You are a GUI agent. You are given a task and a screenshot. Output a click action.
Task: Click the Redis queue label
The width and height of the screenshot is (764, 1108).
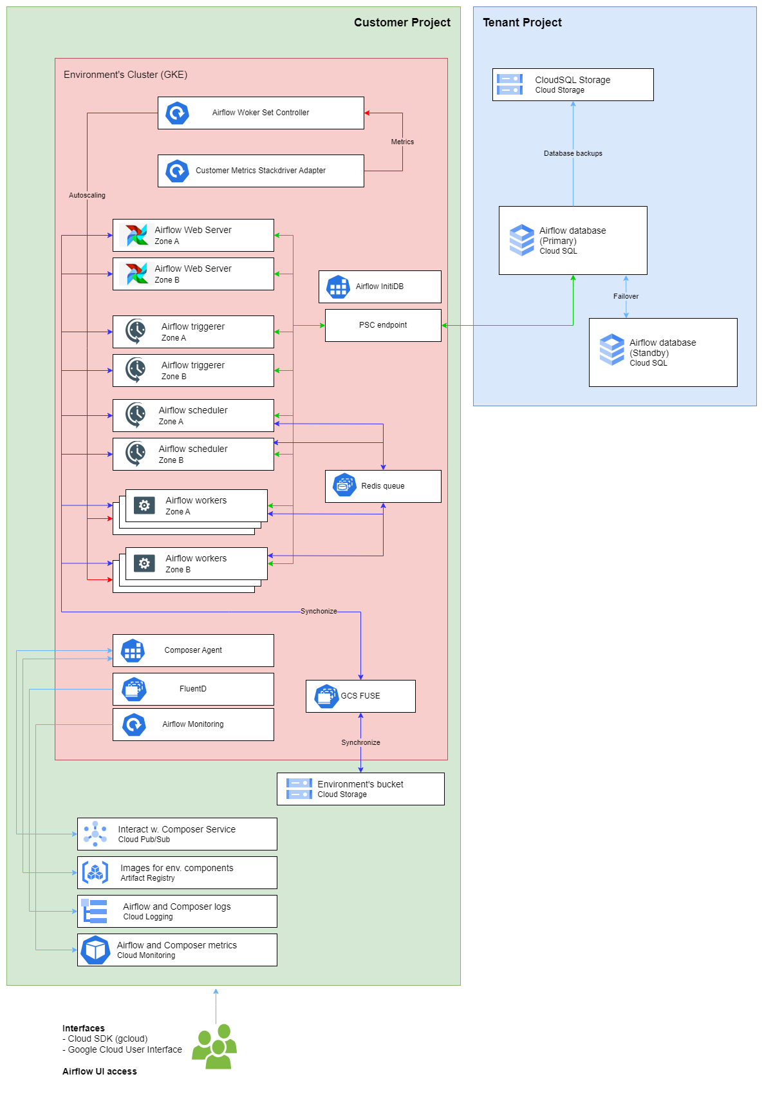tap(383, 486)
